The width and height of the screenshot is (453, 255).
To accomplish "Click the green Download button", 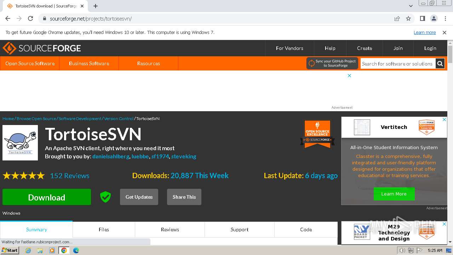I will click(47, 197).
